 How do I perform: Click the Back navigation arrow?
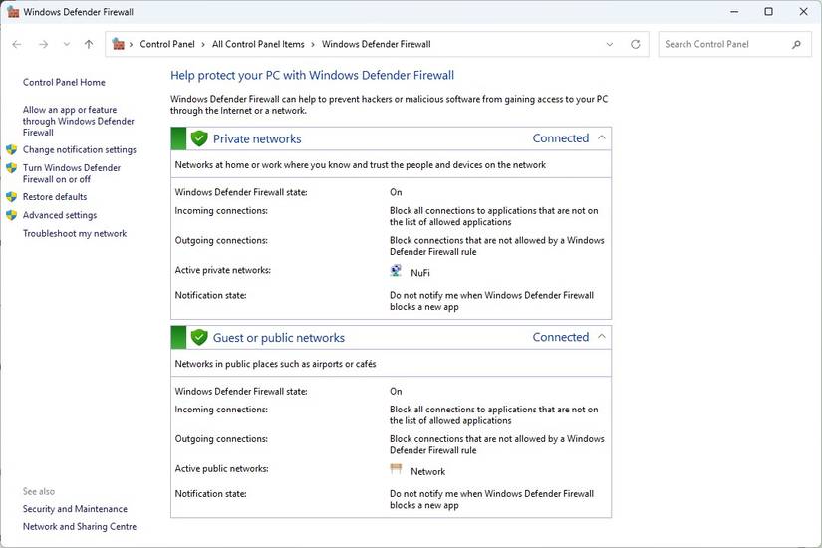(17, 45)
